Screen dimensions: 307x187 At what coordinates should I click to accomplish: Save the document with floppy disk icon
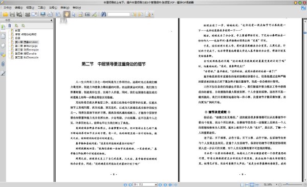click(x=12, y=14)
